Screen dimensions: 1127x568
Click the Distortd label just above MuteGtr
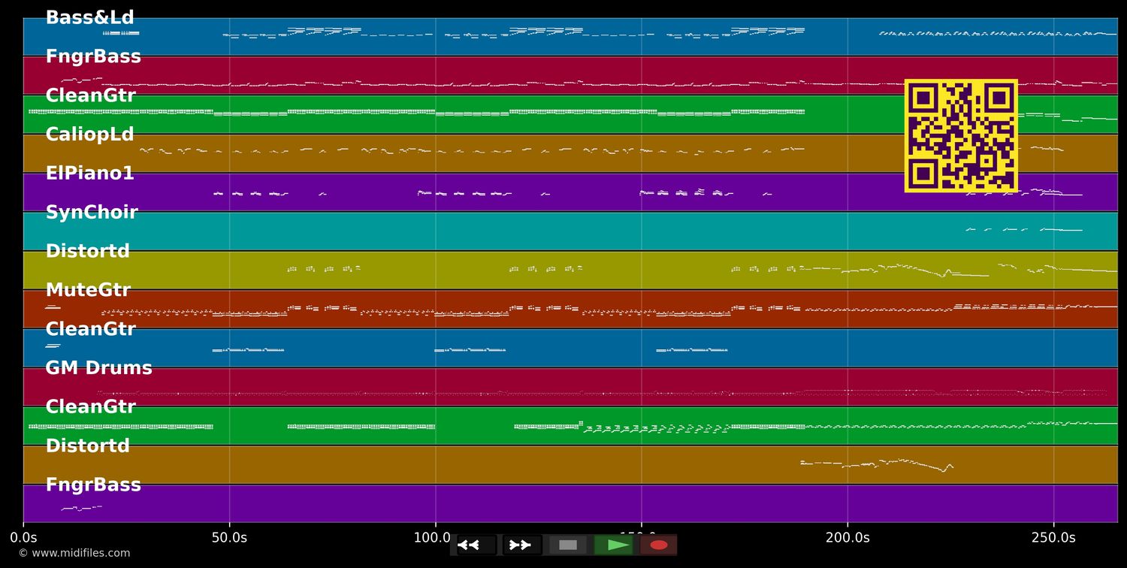87,252
